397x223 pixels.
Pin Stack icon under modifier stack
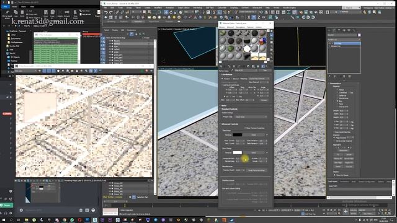click(x=329, y=76)
